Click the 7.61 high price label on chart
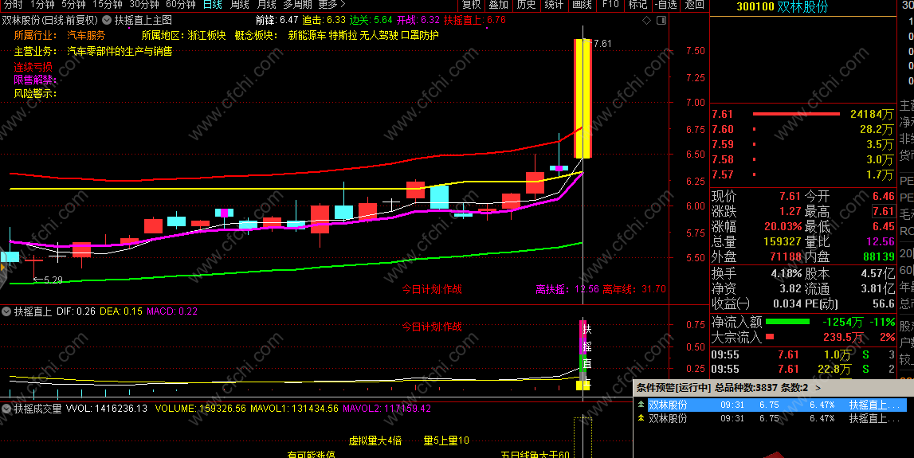Image resolution: width=914 pixels, height=458 pixels. 602,44
